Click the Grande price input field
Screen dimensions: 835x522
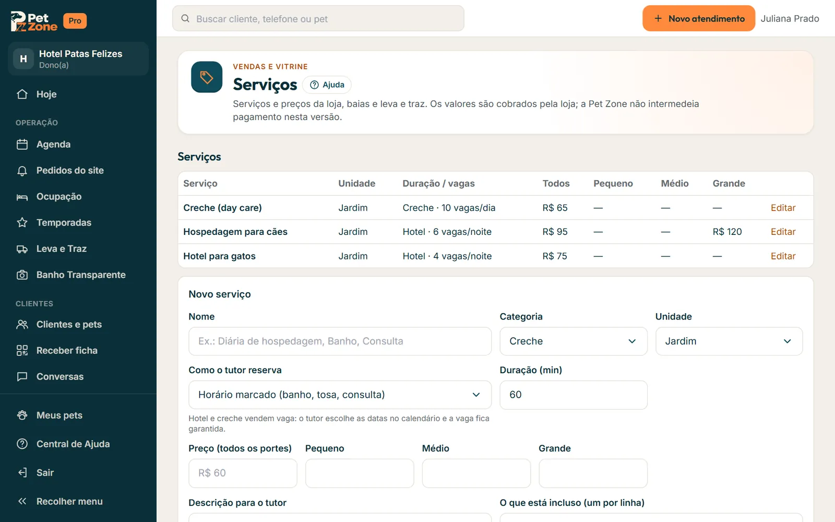tap(593, 473)
